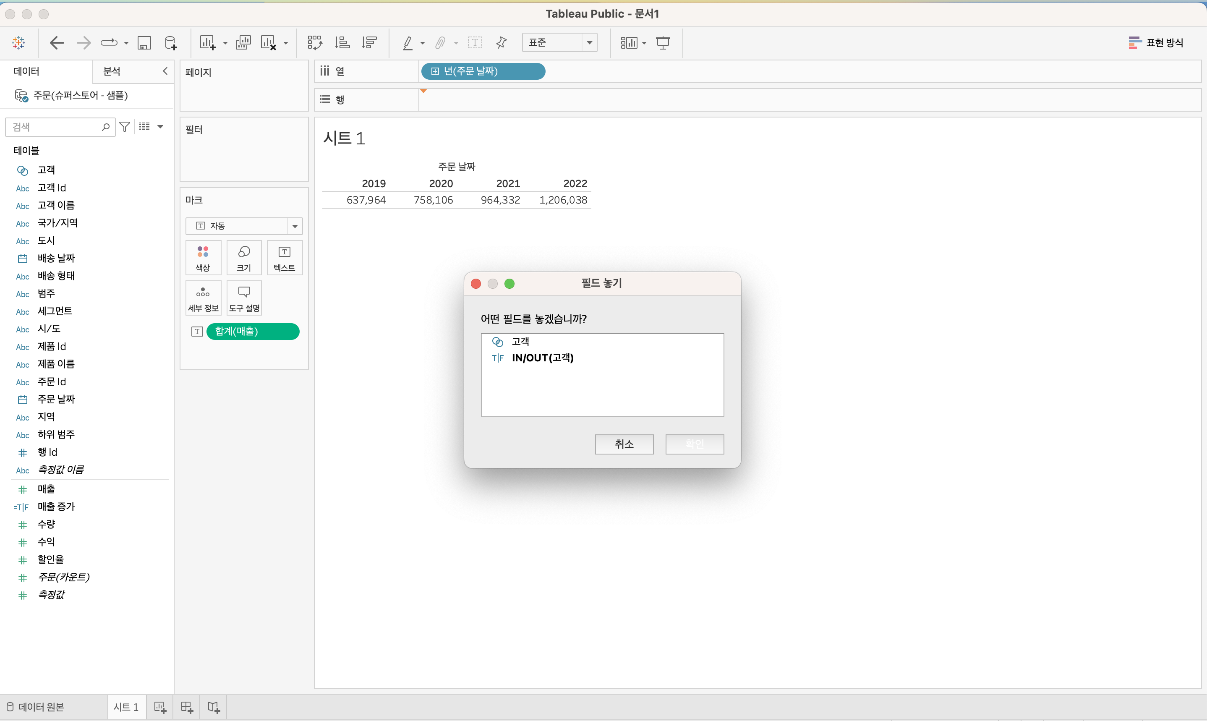Viewport: 1207px width, 721px height.
Task: Expand the 년(주문 날짜) pill plus sign
Action: tap(435, 71)
